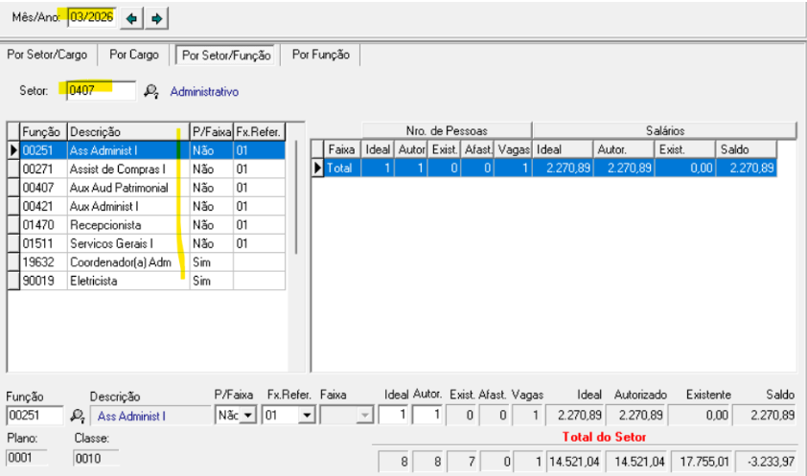Viewport: 807px width, 476px height.
Task: Click the previous month arrow icon
Action: coord(132,18)
